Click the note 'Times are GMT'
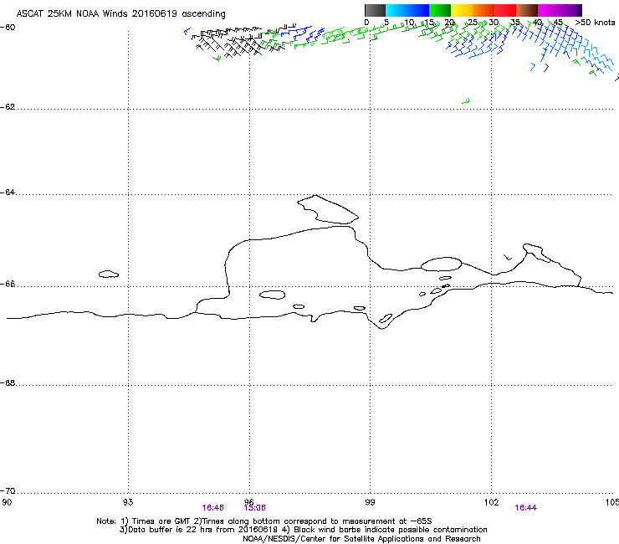Screen dimensions: 619x544 (161, 521)
